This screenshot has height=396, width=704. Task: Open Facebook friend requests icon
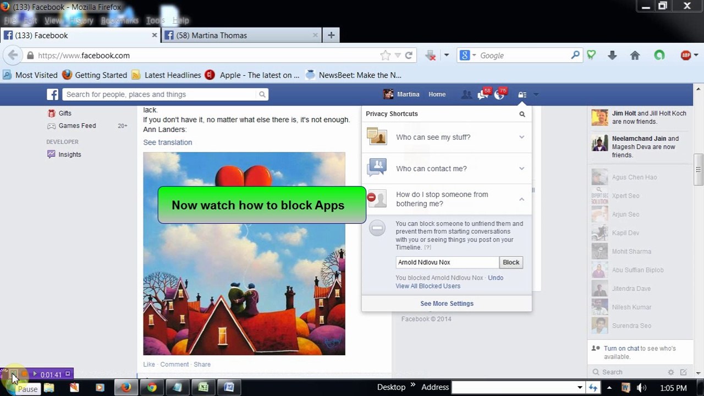466,95
